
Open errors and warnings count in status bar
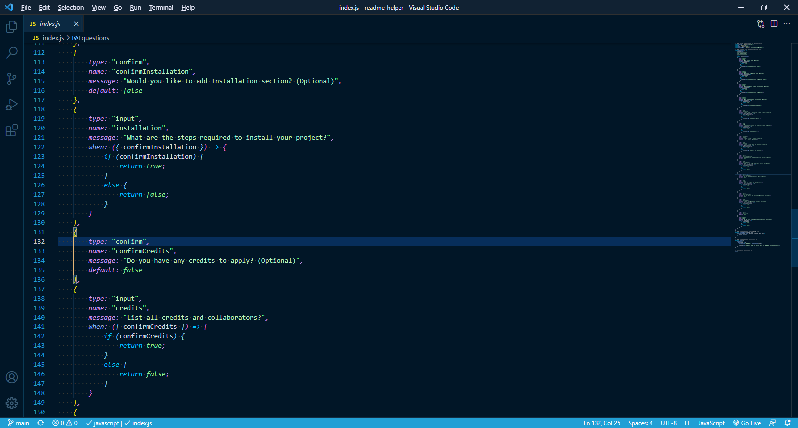pyautogui.click(x=65, y=423)
